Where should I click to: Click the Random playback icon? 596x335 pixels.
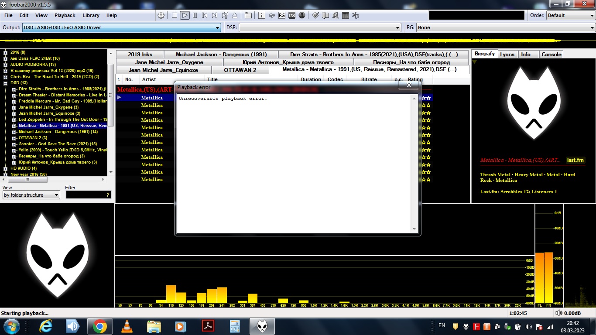point(225,15)
